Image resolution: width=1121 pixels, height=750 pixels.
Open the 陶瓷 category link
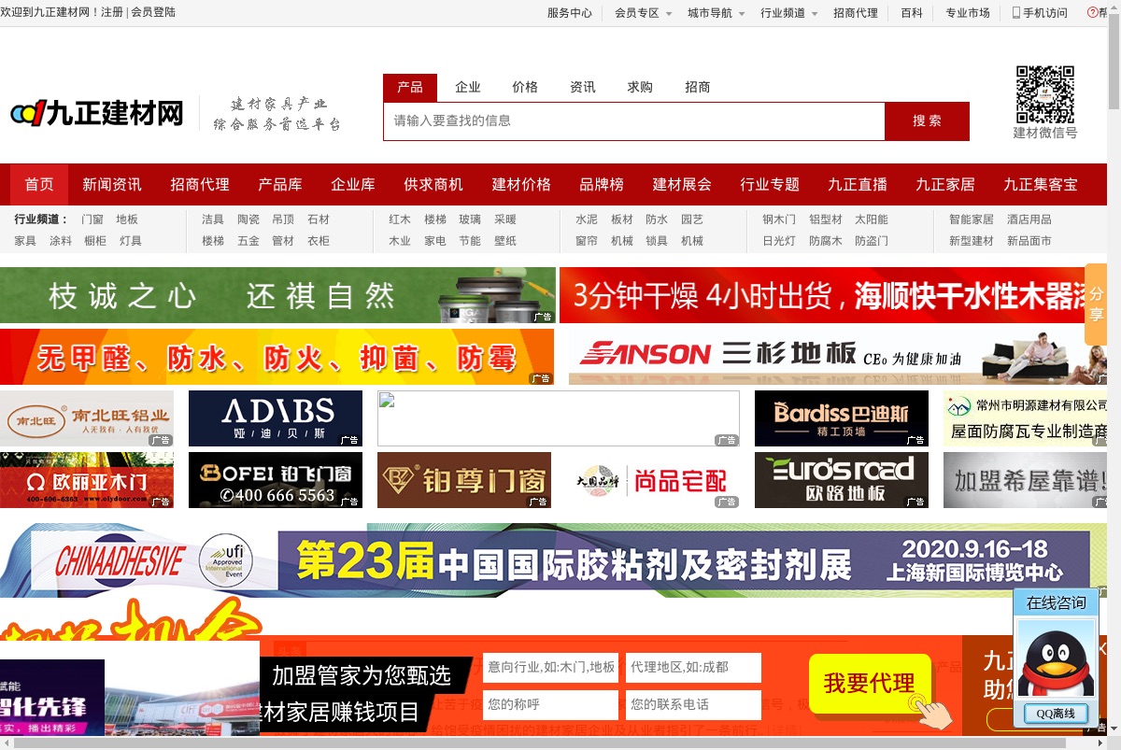point(248,219)
